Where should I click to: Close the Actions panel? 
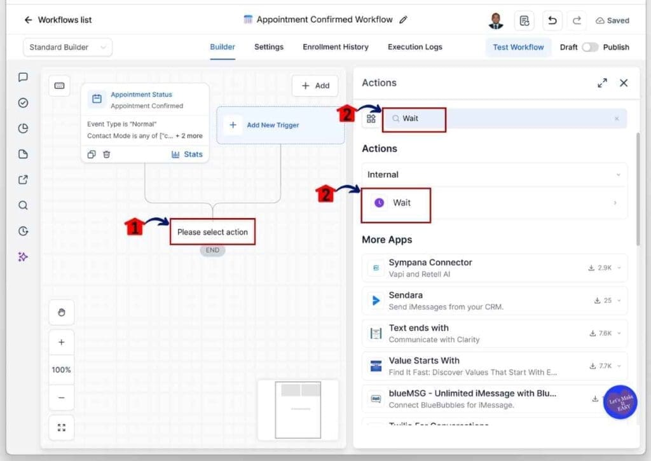624,83
